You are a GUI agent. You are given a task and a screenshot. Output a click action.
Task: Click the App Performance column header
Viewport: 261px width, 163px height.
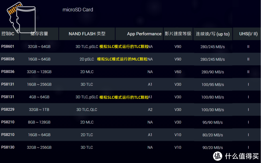[x=144, y=34]
